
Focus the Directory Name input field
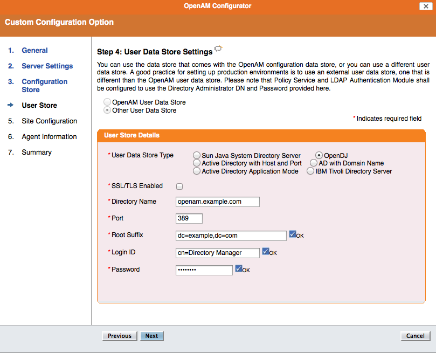(218, 202)
